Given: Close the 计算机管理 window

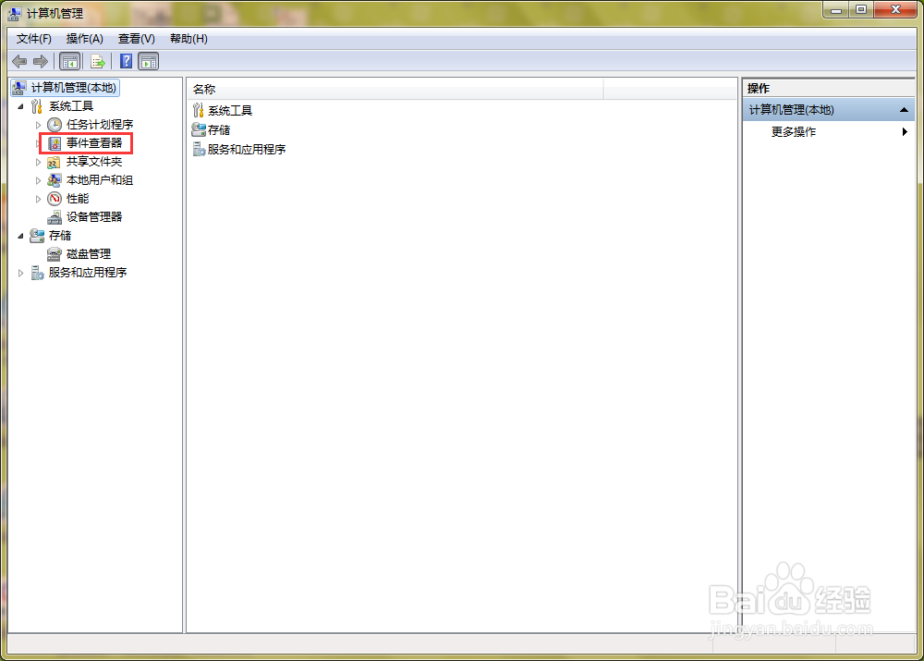Looking at the screenshot, I should point(895,10).
